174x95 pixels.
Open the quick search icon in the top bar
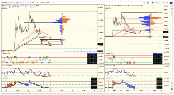point(156,3)
